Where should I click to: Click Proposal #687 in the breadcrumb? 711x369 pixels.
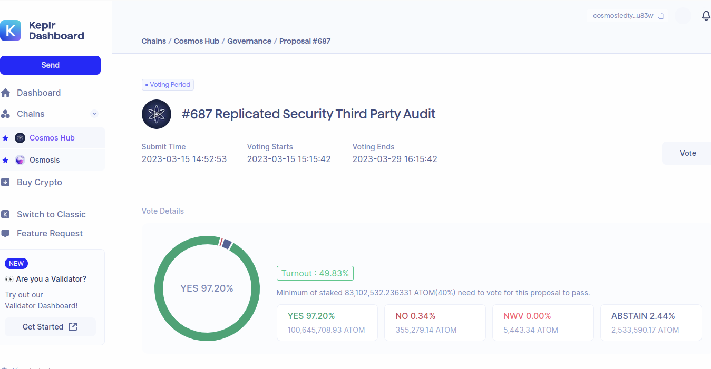(305, 41)
